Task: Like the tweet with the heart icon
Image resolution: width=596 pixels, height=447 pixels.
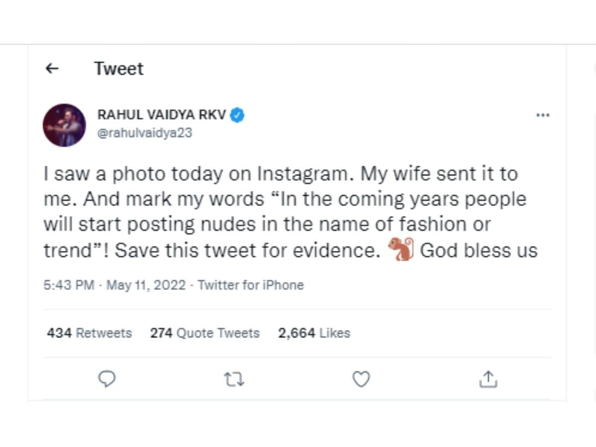Action: tap(361, 379)
